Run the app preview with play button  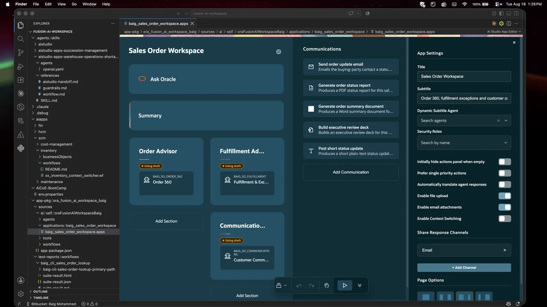click(x=345, y=286)
